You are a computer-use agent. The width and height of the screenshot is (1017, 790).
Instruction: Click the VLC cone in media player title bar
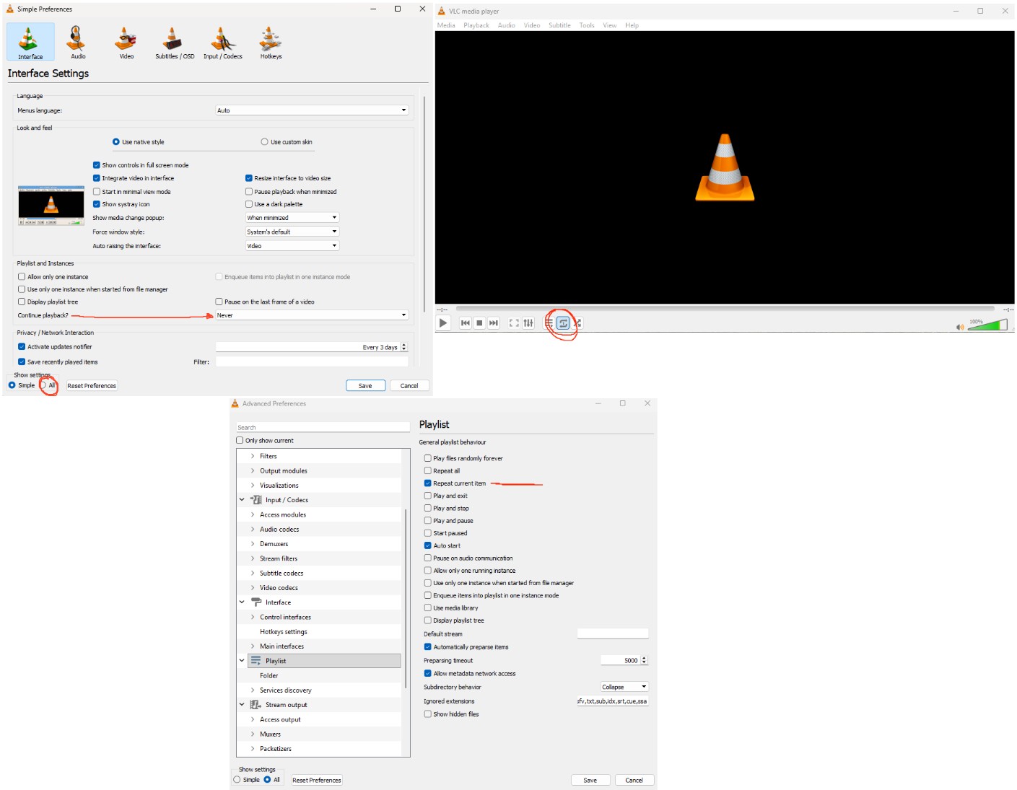click(x=442, y=11)
